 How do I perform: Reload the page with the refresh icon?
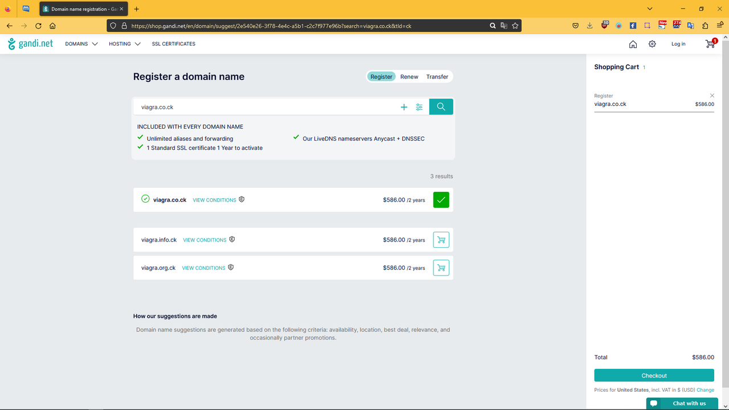[38, 26]
